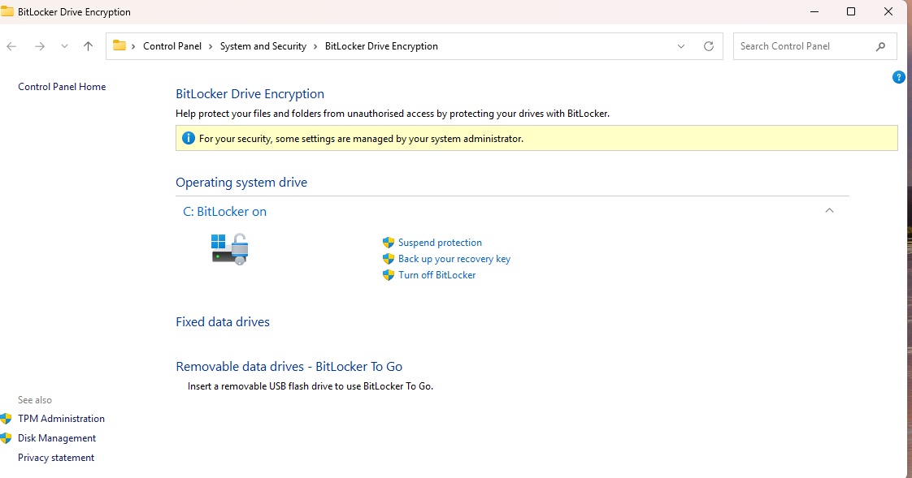Click Suspend protection link
Viewport: 912px width, 478px height.
(x=440, y=243)
